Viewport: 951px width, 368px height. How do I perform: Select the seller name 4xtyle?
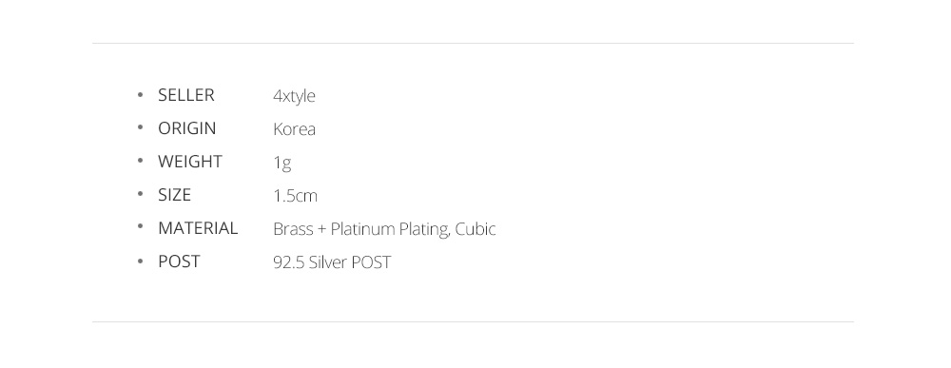click(294, 96)
